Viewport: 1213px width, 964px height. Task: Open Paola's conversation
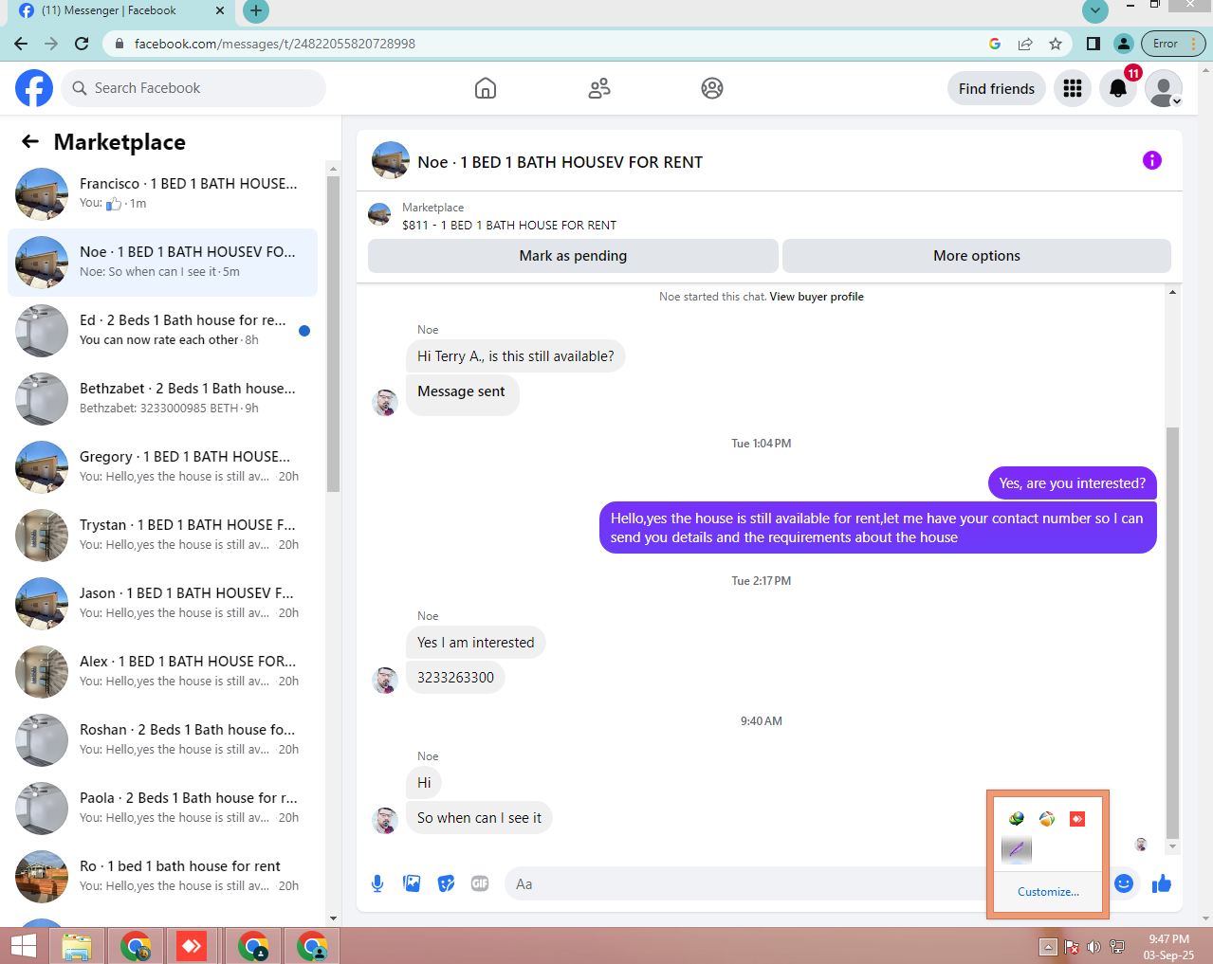click(x=162, y=809)
